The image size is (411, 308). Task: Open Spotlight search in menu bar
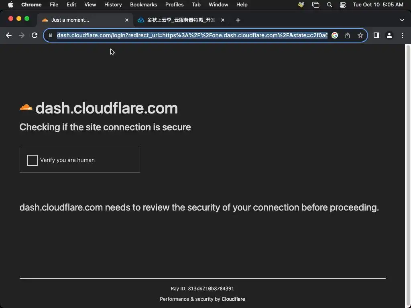[x=330, y=5]
